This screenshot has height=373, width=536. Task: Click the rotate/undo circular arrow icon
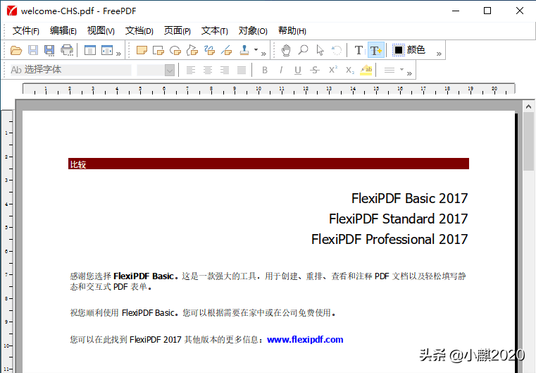pyautogui.click(x=337, y=50)
